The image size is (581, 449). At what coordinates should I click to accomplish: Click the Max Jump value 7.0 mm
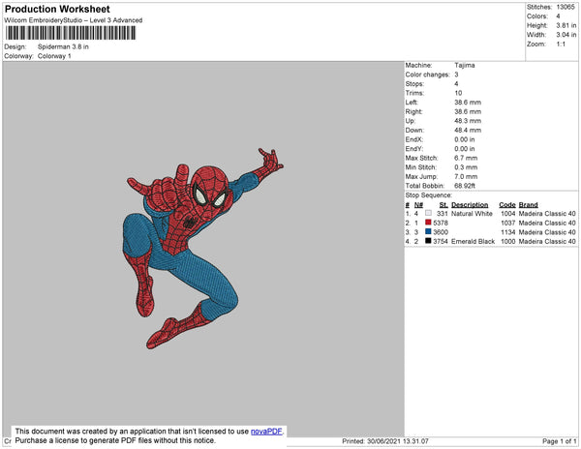click(466, 176)
